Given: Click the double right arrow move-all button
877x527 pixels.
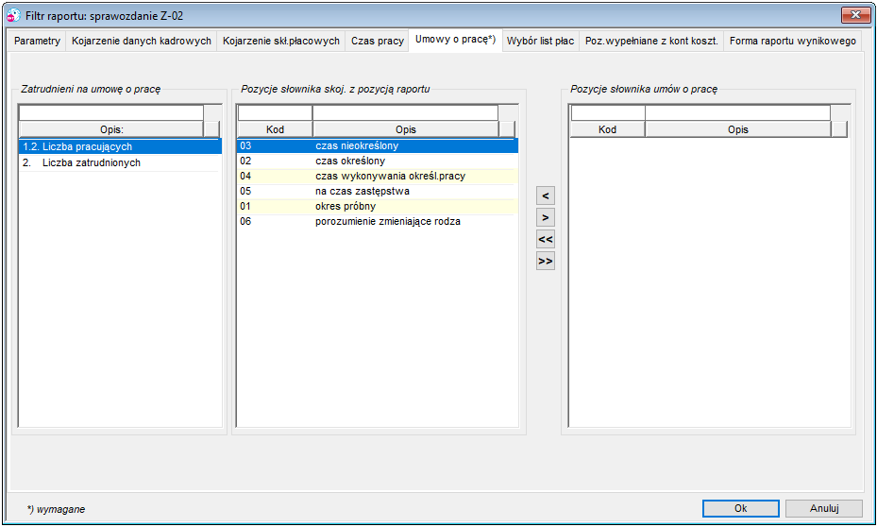Looking at the screenshot, I should [x=546, y=262].
